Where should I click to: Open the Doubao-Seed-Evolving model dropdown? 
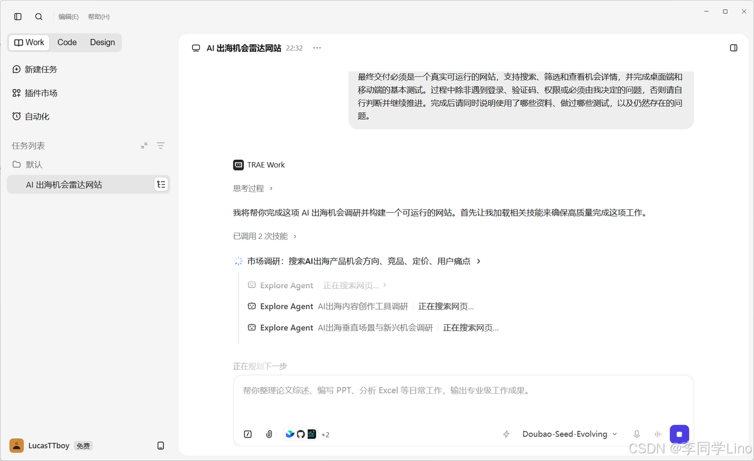pyautogui.click(x=570, y=434)
